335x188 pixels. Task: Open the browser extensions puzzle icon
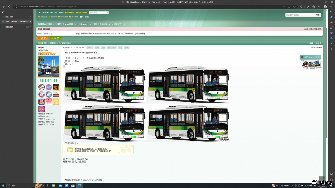tap(301, 7)
